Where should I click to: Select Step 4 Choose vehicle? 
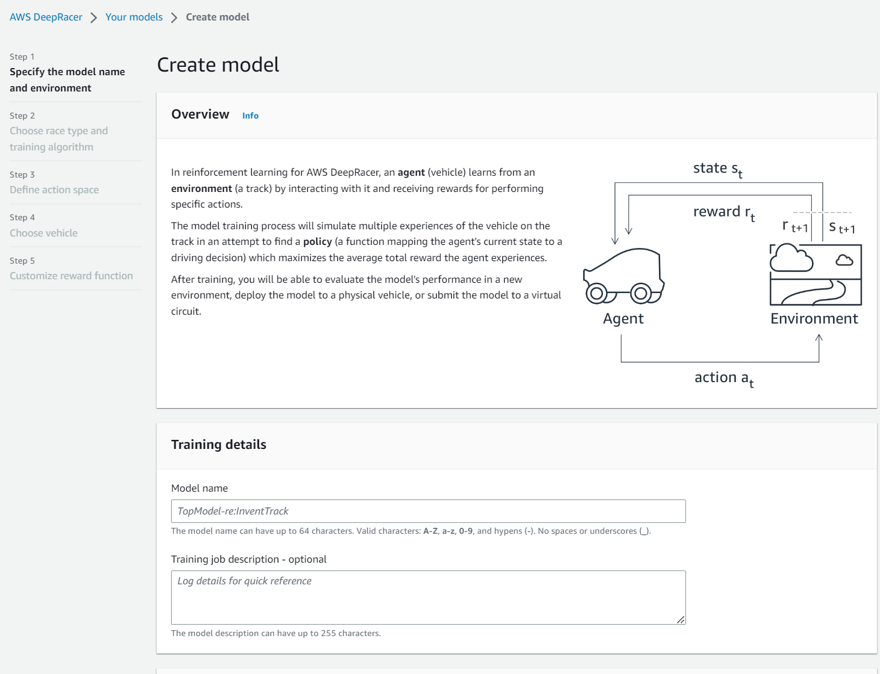click(43, 233)
